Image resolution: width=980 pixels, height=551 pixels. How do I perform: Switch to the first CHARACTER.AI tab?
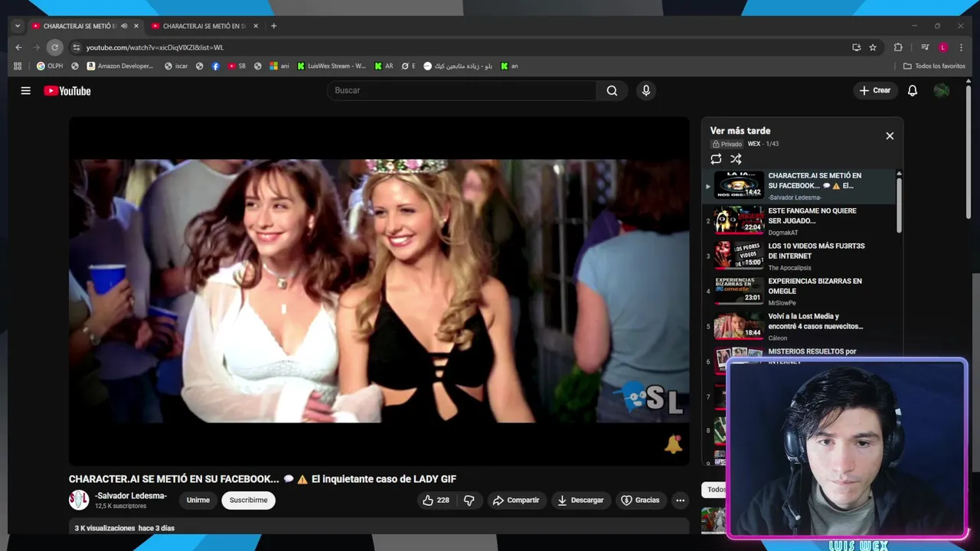pos(79,26)
